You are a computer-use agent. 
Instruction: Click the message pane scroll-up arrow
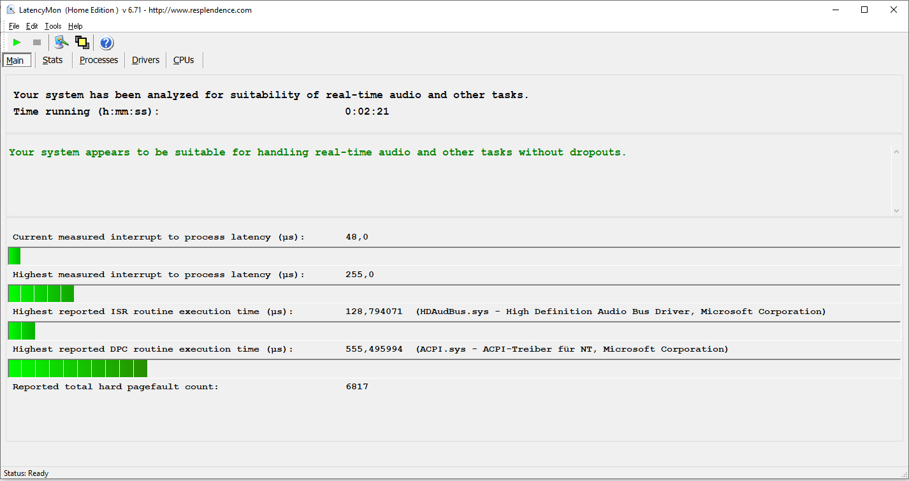(x=896, y=152)
